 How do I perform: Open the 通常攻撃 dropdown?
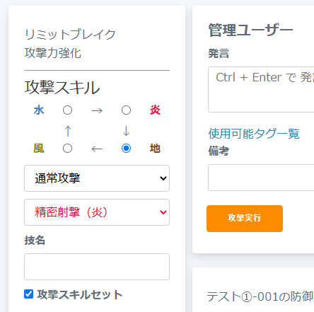[x=97, y=178]
